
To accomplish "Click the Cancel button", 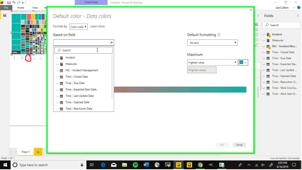I will pos(239,145).
